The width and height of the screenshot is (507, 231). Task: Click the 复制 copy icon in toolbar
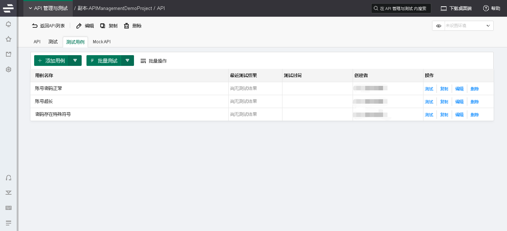point(103,26)
